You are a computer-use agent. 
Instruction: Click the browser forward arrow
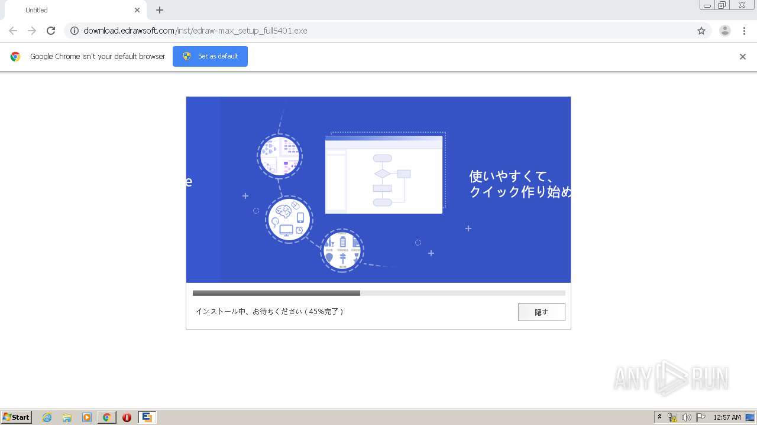click(32, 31)
